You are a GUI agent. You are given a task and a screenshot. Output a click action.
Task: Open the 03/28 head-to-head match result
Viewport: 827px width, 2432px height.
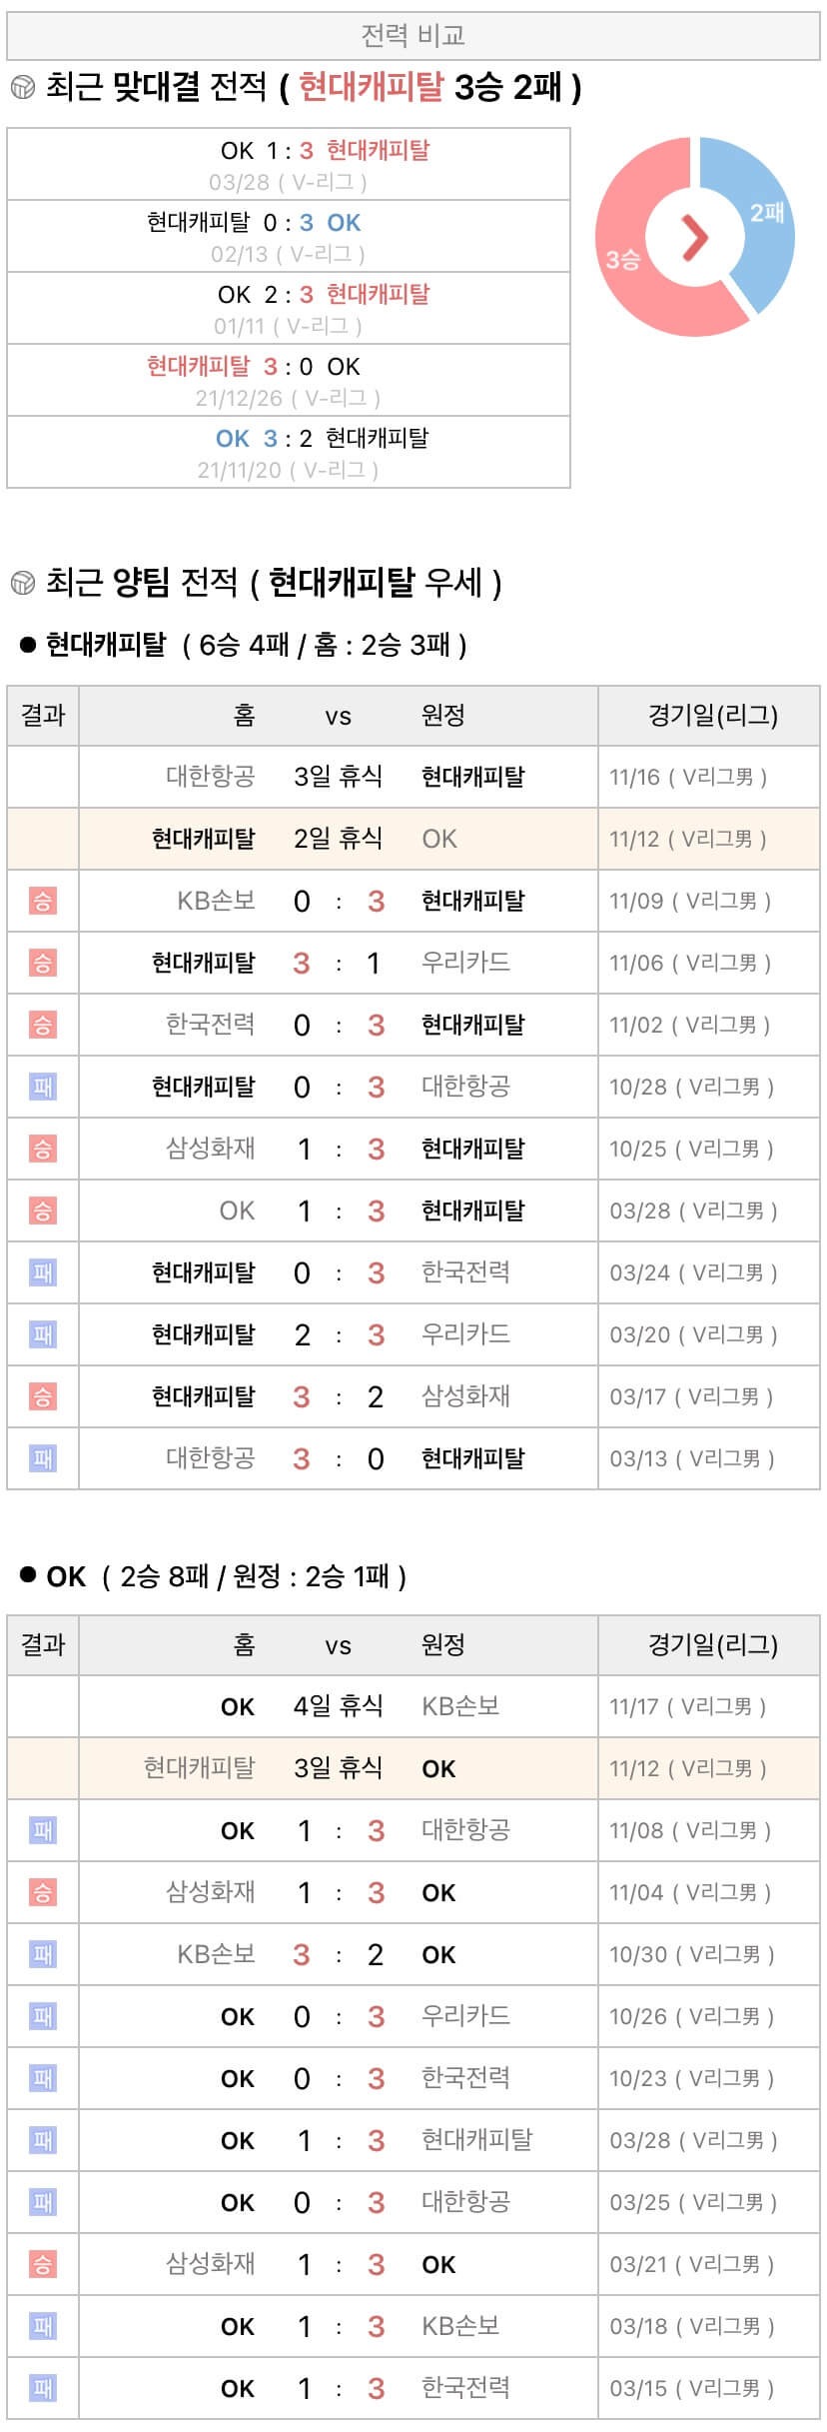coord(289,165)
